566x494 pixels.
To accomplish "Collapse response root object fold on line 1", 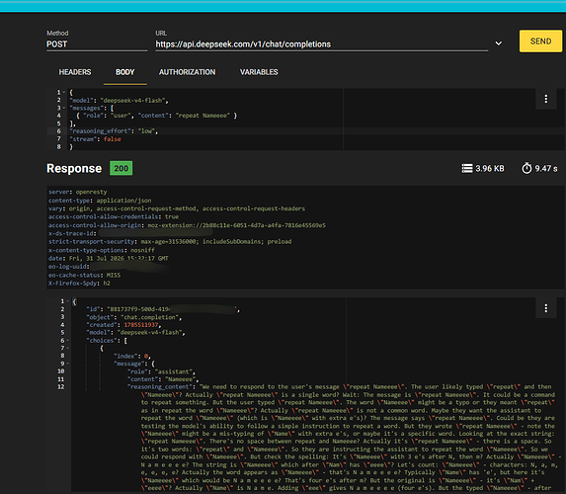I will click(67, 301).
